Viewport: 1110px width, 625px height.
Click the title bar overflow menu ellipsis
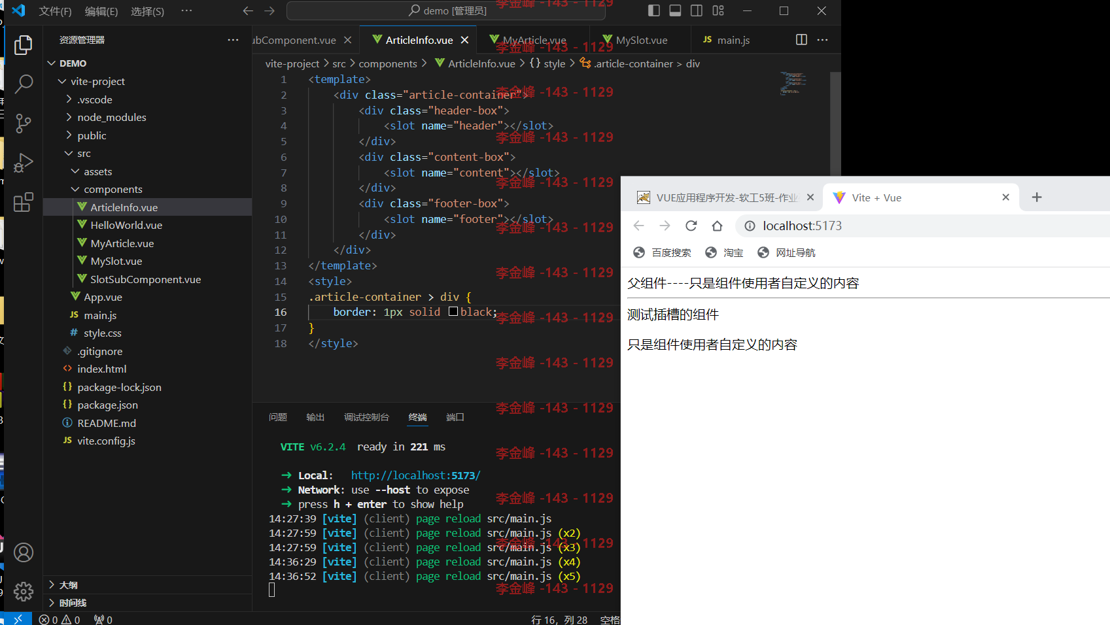click(186, 10)
